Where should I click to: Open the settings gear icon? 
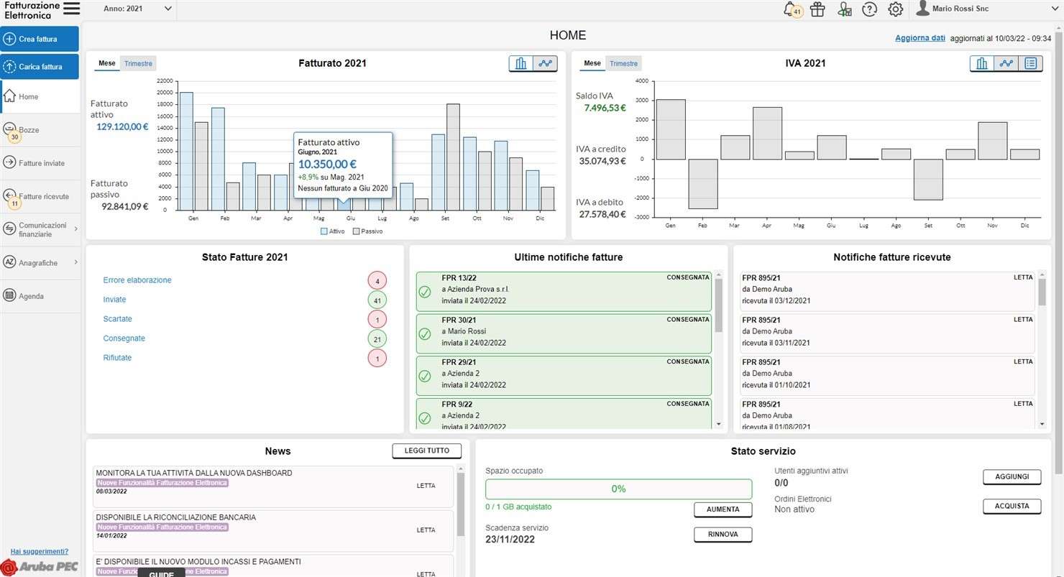(x=895, y=9)
